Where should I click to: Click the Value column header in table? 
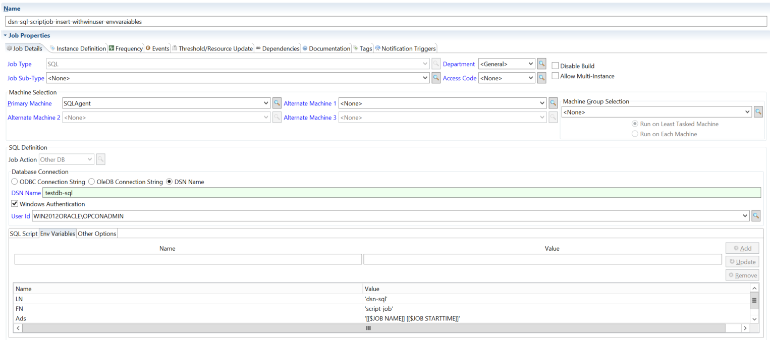tap(557, 289)
